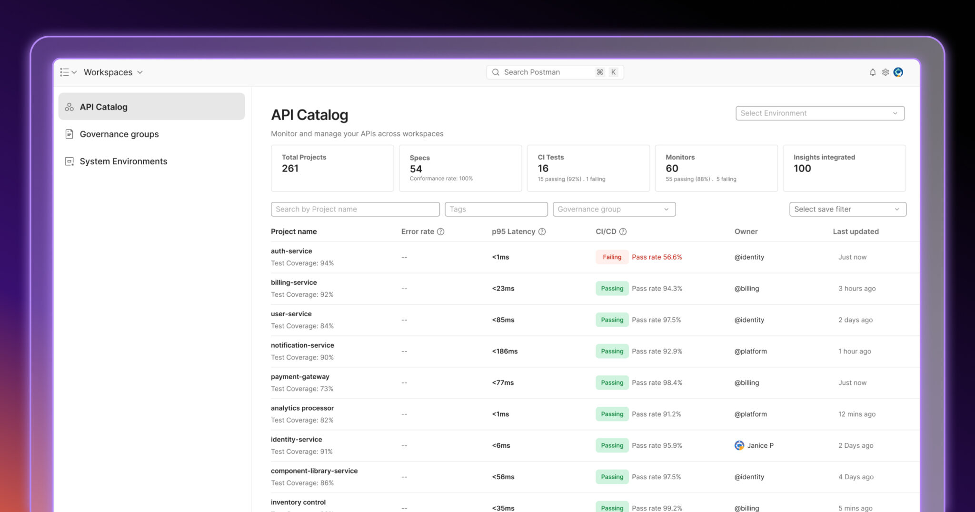Select the Monitors 60 card
Image resolution: width=975 pixels, height=512 pixels.
point(716,168)
